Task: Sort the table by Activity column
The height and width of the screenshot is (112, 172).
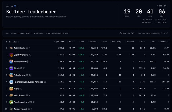Action: coord(116,42)
